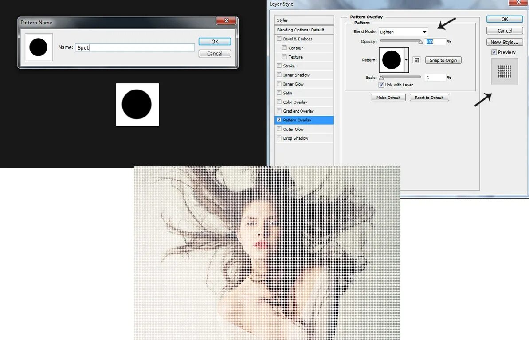Screen dimensions: 529x340
Task: Enable the Bevel & Emboss checkbox
Action: click(x=279, y=39)
